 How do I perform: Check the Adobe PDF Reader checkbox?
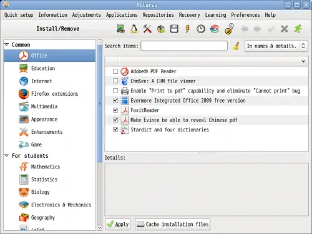tap(115, 71)
